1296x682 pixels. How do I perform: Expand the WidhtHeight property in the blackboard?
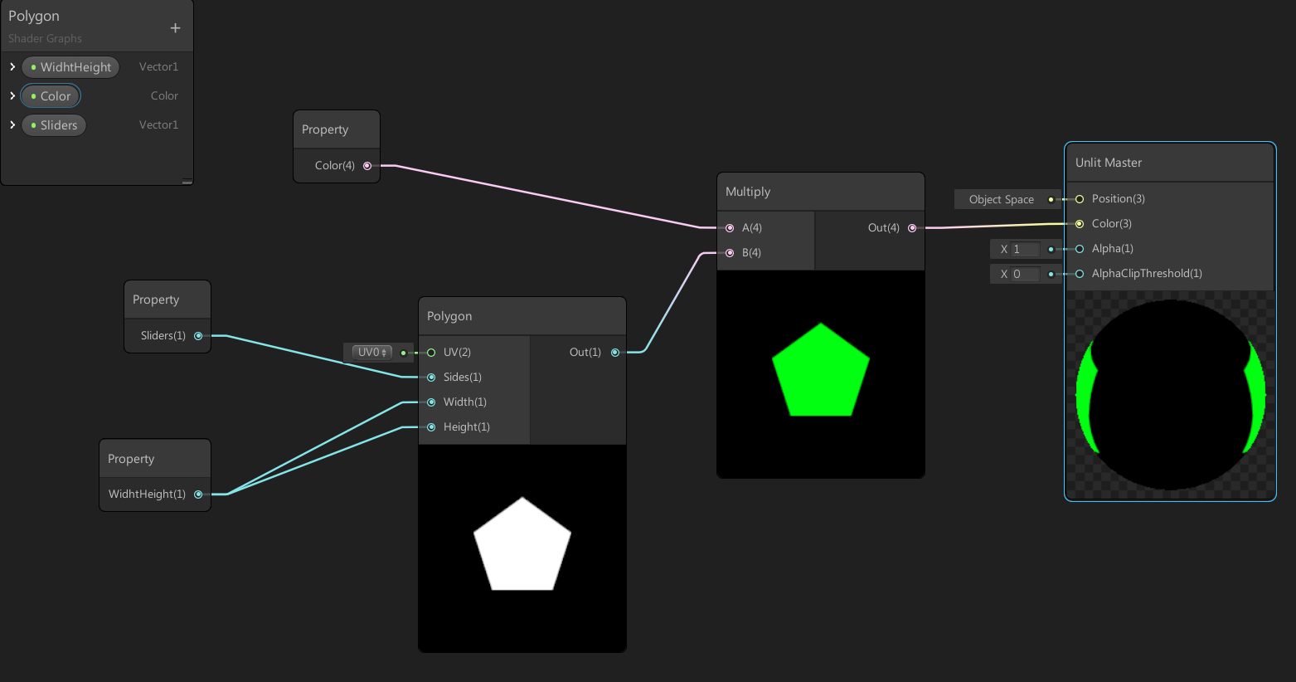[12, 66]
